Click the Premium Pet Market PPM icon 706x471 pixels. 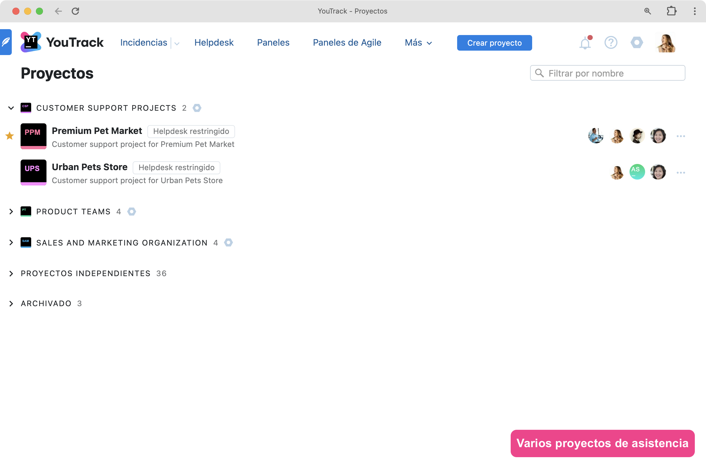click(33, 136)
